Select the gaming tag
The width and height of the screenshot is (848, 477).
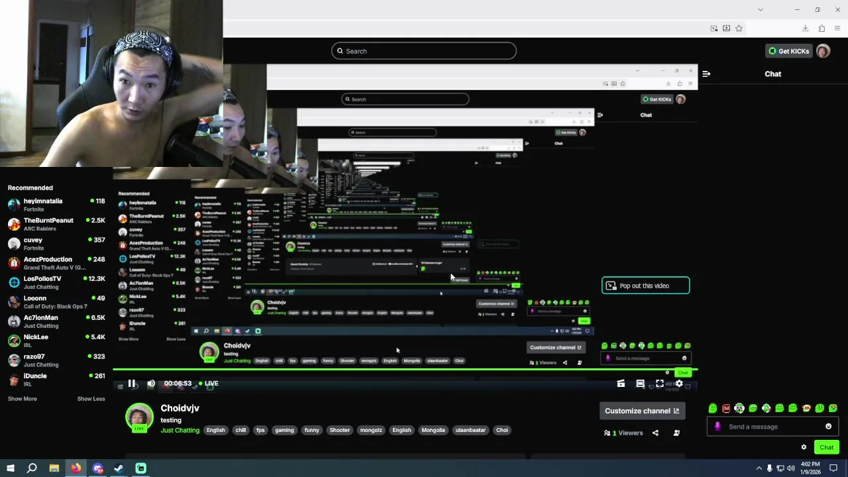[x=284, y=430]
